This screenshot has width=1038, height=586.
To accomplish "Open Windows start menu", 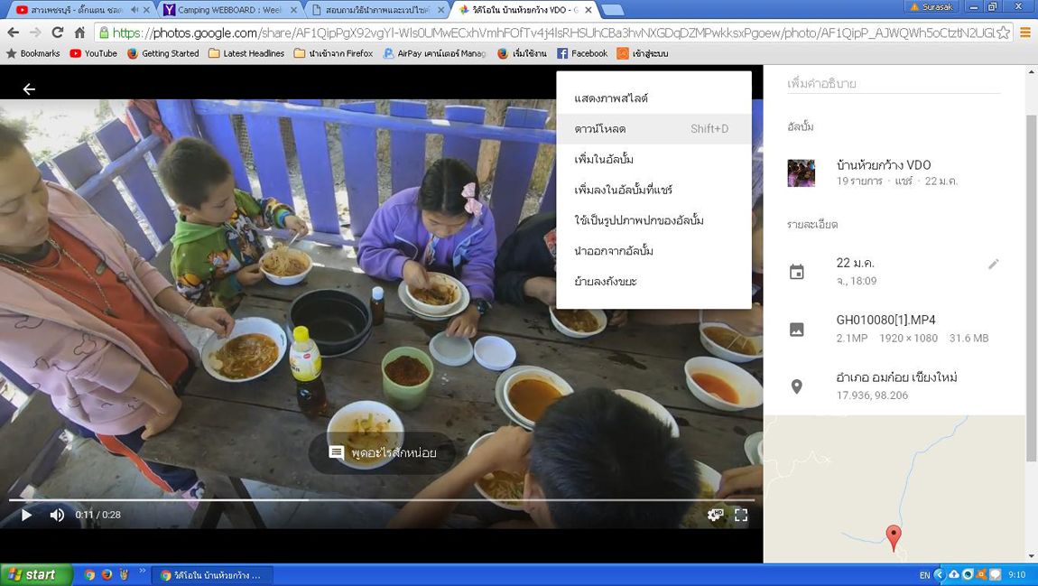I will click(36, 575).
